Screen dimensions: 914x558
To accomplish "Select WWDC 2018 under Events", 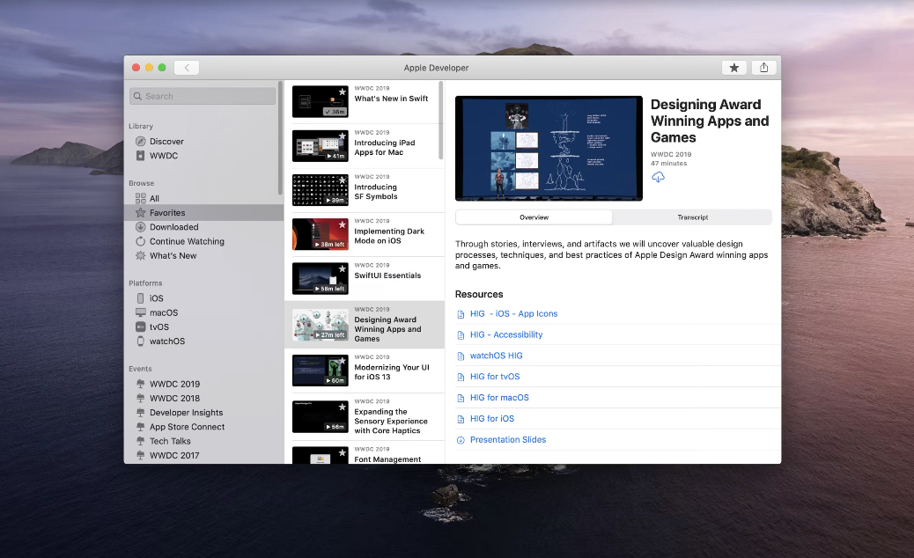I will tap(174, 399).
